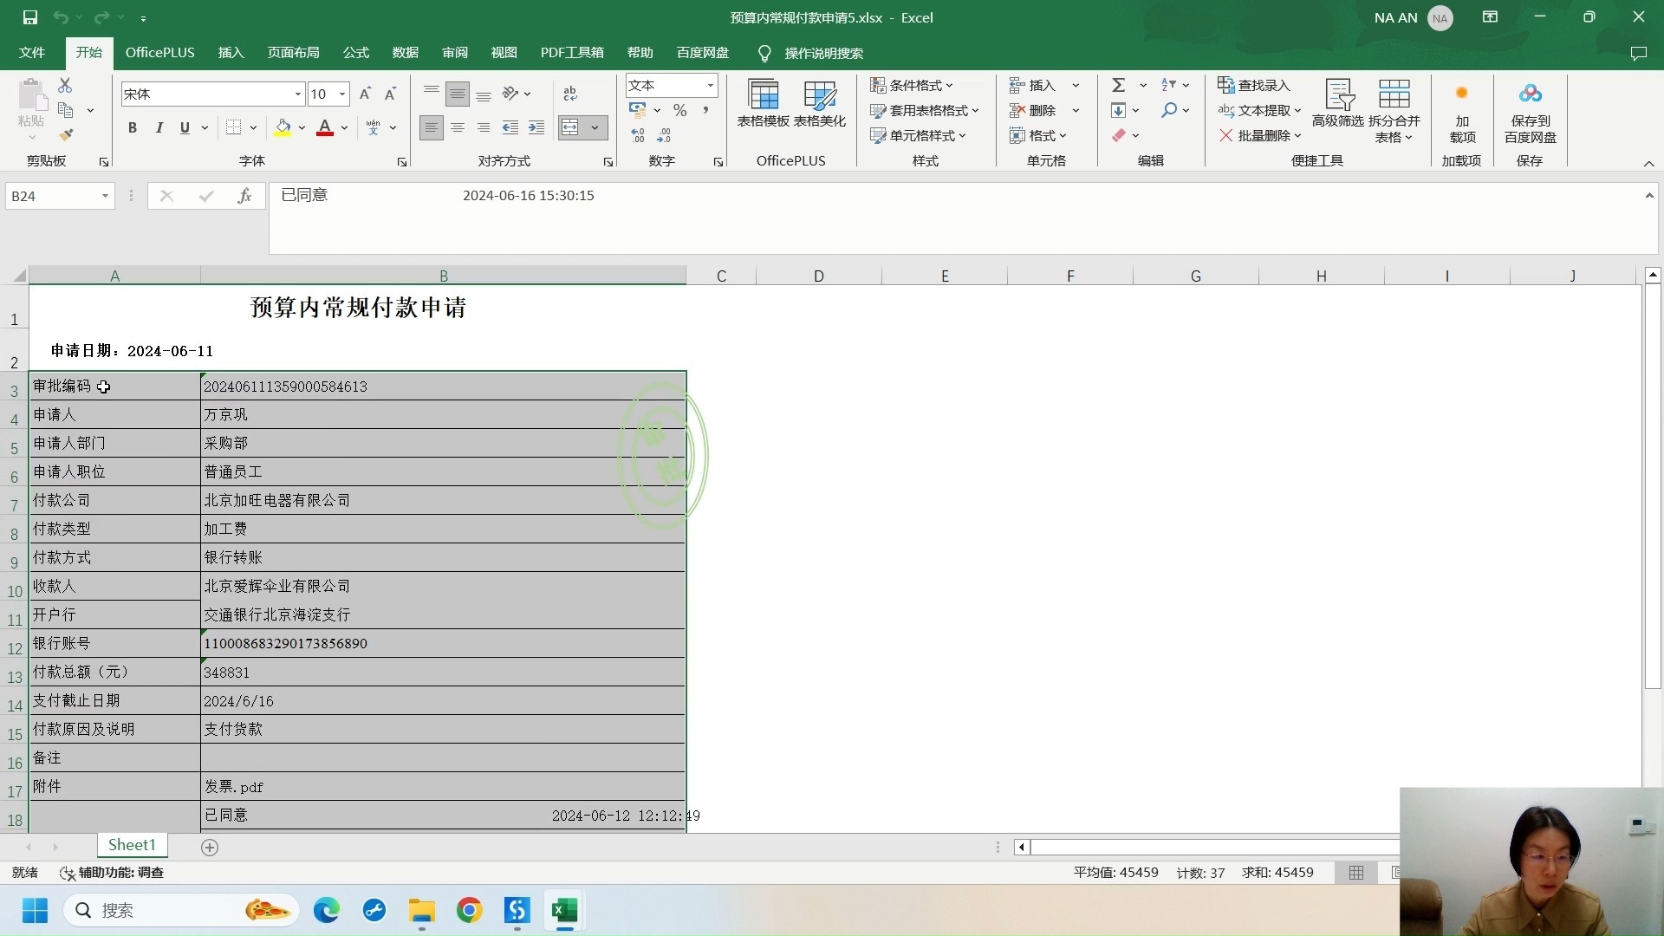Switch to the 页面布局 tab

tap(293, 53)
